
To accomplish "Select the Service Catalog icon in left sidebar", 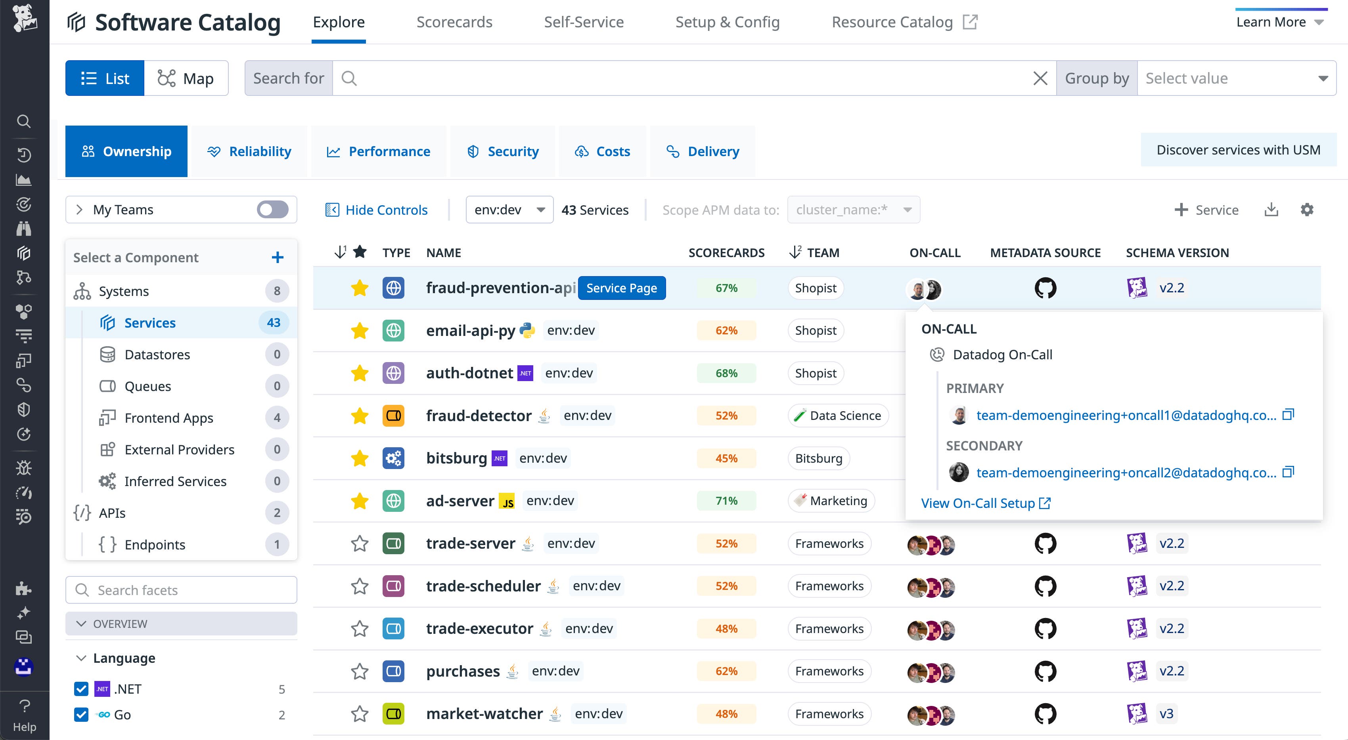I will (x=24, y=254).
